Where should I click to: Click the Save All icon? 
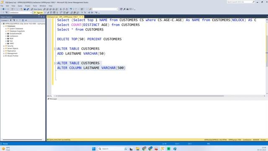(x=28, y=9)
